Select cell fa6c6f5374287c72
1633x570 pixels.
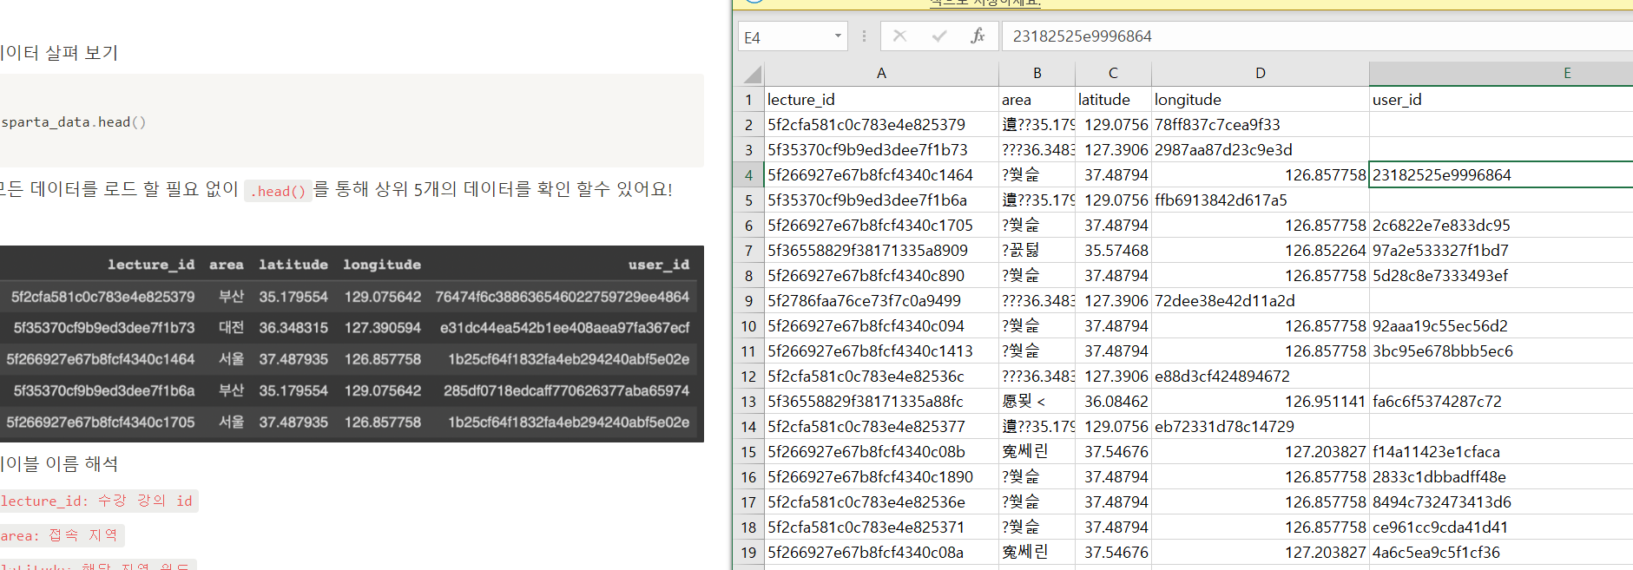tap(1501, 402)
